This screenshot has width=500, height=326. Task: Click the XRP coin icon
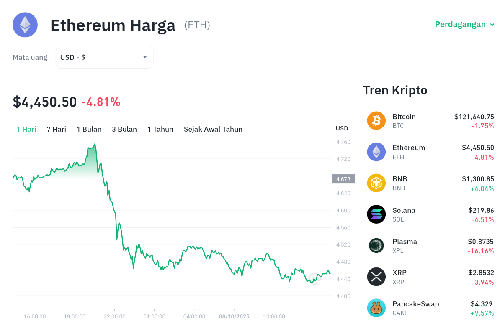[x=376, y=277]
